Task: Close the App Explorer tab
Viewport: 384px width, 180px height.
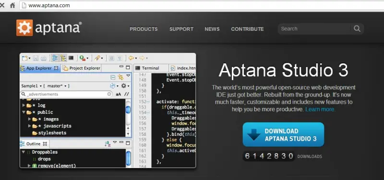Action: (56, 68)
